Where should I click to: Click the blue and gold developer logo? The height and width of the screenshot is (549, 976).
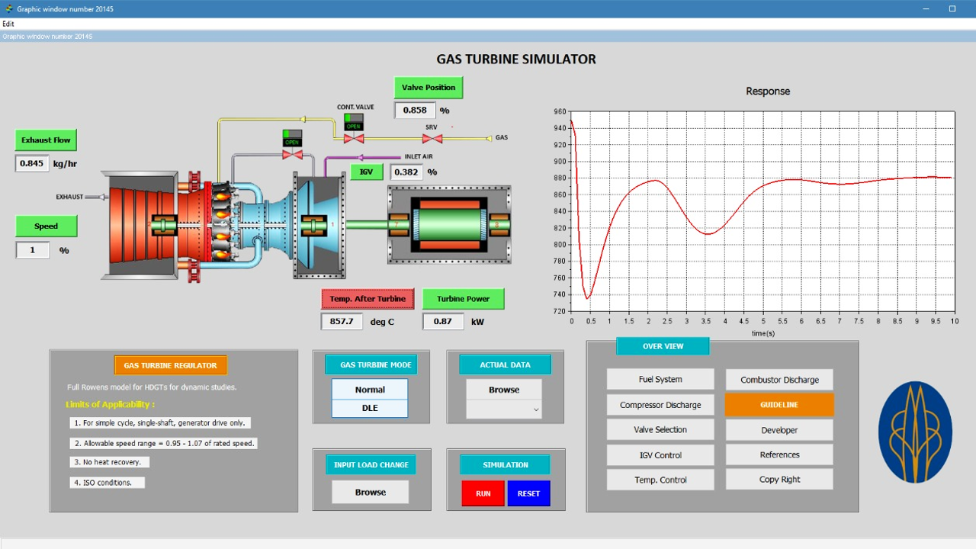[x=915, y=432]
